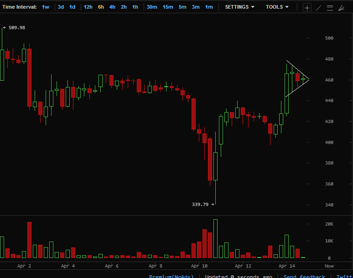The width and height of the screenshot is (353, 278).
Task: Switch interval to 3m
Action: tap(196, 7)
